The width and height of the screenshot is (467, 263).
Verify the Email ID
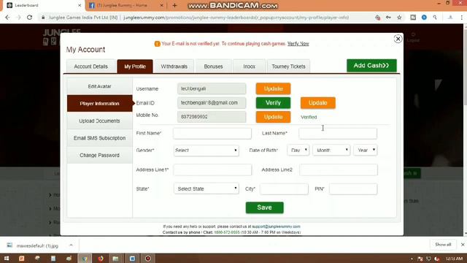coord(273,103)
